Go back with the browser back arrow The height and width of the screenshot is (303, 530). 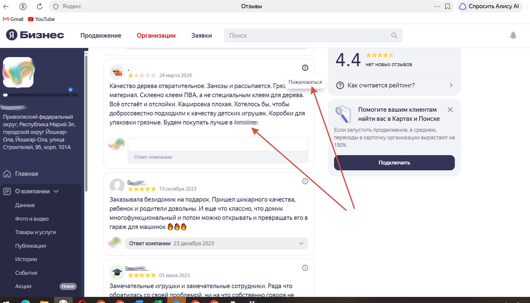[x=6, y=6]
